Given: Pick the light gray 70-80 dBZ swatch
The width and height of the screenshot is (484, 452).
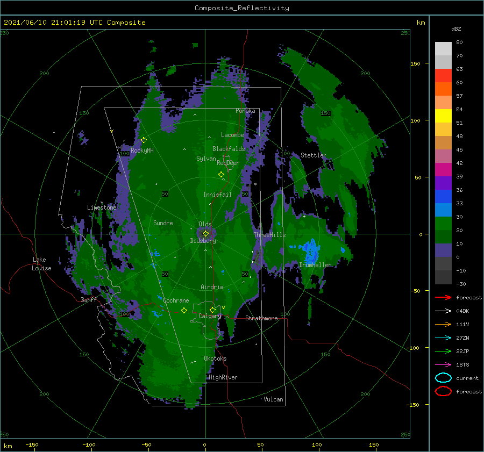Looking at the screenshot, I should point(443,49).
